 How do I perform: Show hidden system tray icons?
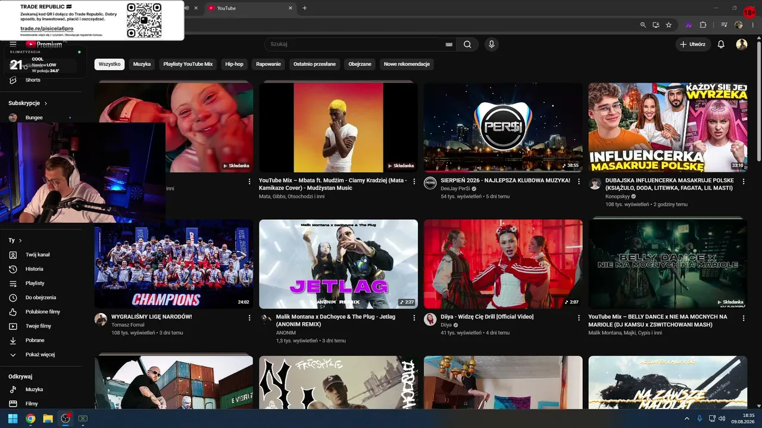(x=686, y=418)
